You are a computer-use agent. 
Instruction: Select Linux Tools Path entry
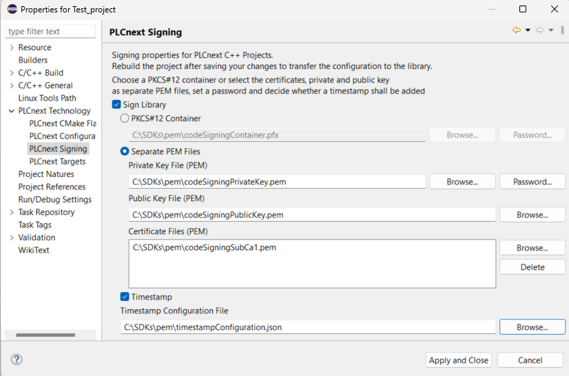(x=47, y=98)
